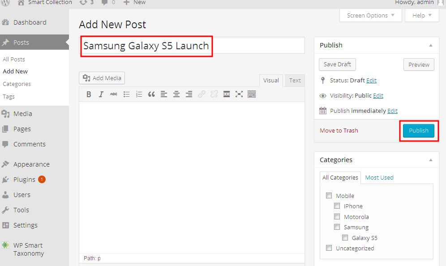Screen dimensions: 446x266
Task: Click the post title field
Action: tap(192, 46)
